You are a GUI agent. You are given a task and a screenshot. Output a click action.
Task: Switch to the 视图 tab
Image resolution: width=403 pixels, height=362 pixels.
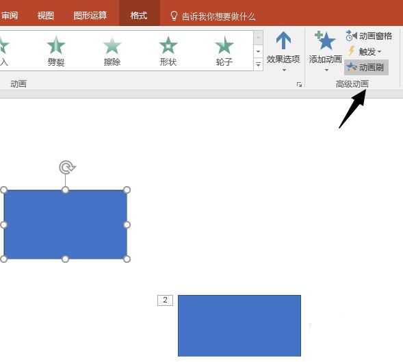point(45,16)
